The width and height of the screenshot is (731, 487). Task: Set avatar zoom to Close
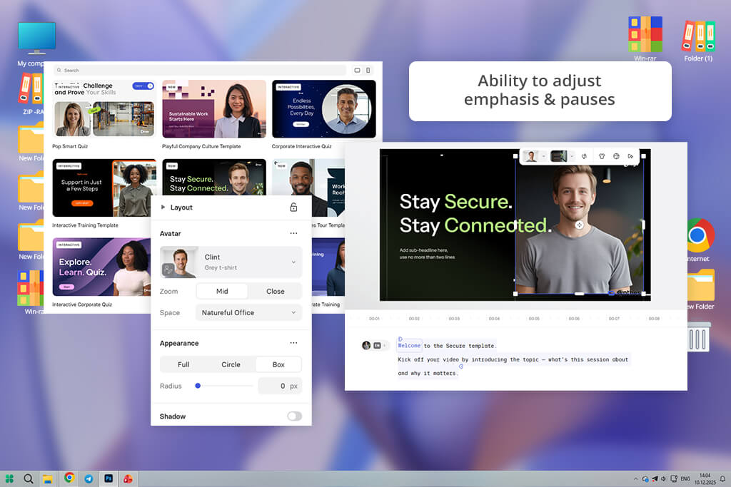point(275,291)
